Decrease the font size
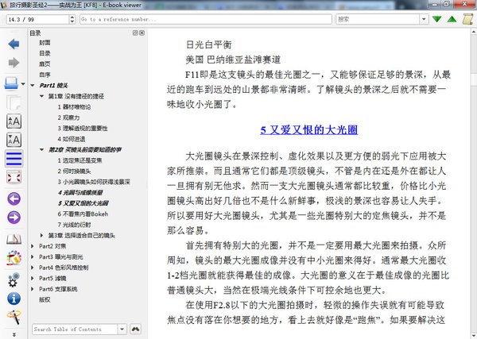Viewport: 477px width, 339px height. [14, 140]
